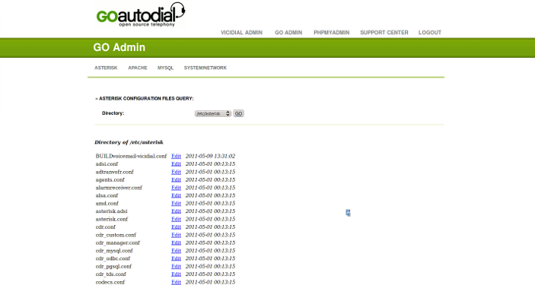535x285 pixels.
Task: Click the GO Admin page heading
Action: click(119, 47)
